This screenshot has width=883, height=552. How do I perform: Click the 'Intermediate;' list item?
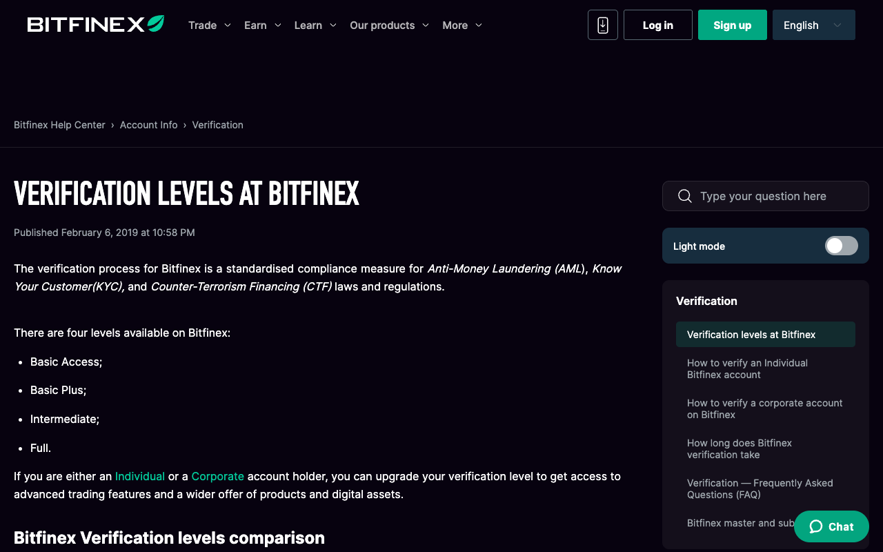click(x=65, y=419)
